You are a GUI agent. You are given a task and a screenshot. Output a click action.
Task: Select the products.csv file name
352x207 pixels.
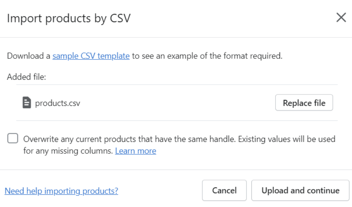pos(57,103)
